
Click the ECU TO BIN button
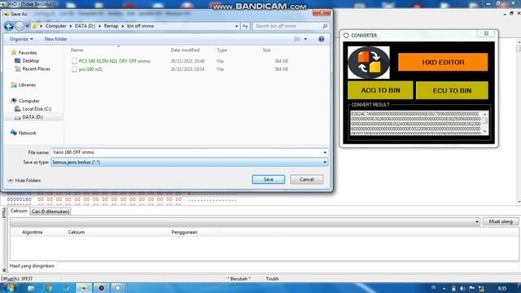452,90
